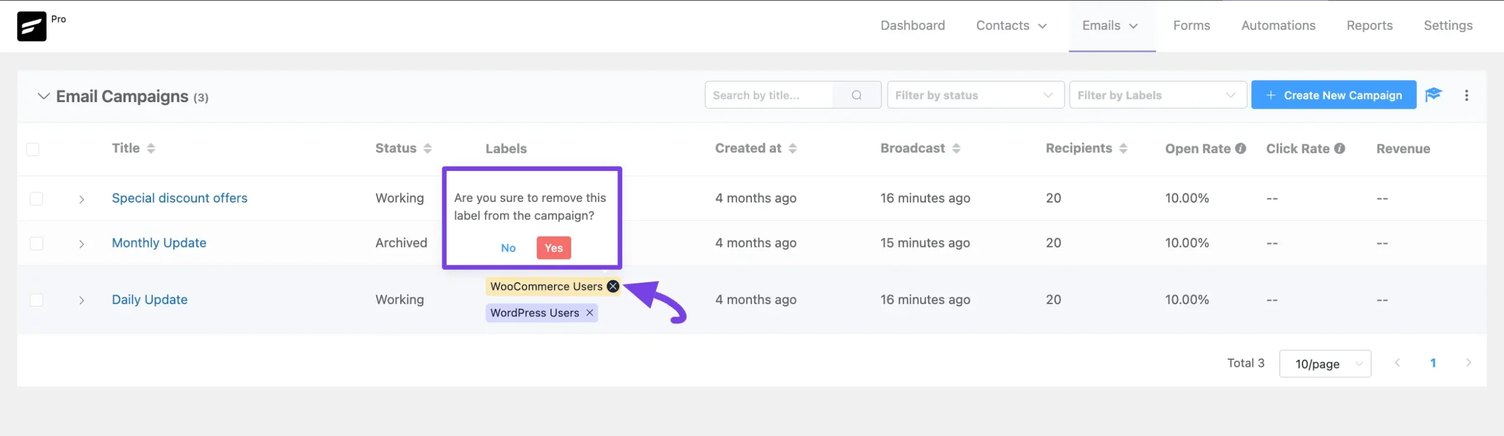Go to the Reports tab
This screenshot has height=436, width=1504.
click(1369, 26)
